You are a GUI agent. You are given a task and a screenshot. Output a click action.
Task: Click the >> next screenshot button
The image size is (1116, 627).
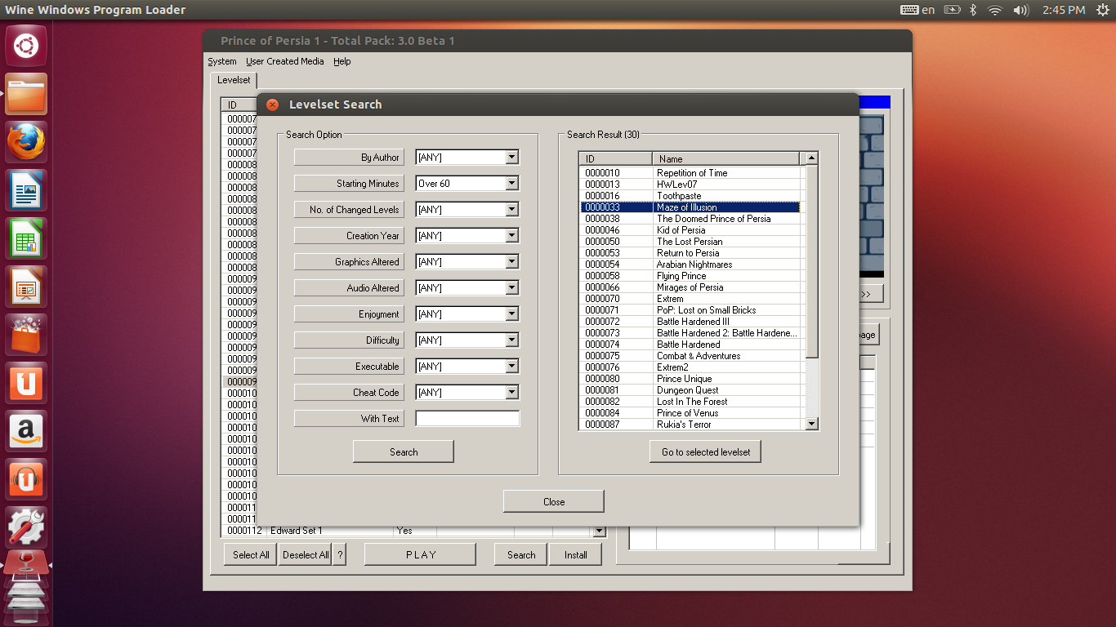(x=866, y=294)
